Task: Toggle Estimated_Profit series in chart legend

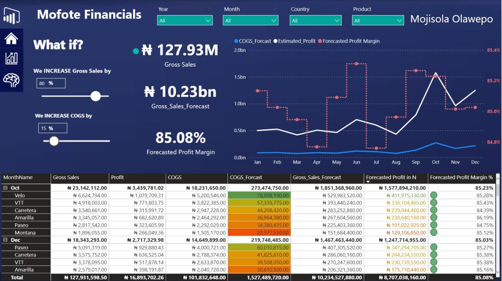Action: [x=295, y=41]
